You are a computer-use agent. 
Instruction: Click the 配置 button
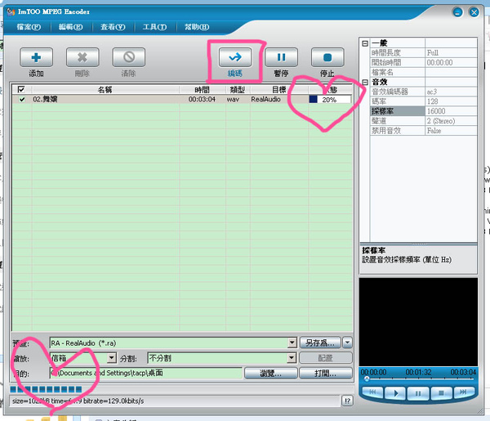coord(326,358)
